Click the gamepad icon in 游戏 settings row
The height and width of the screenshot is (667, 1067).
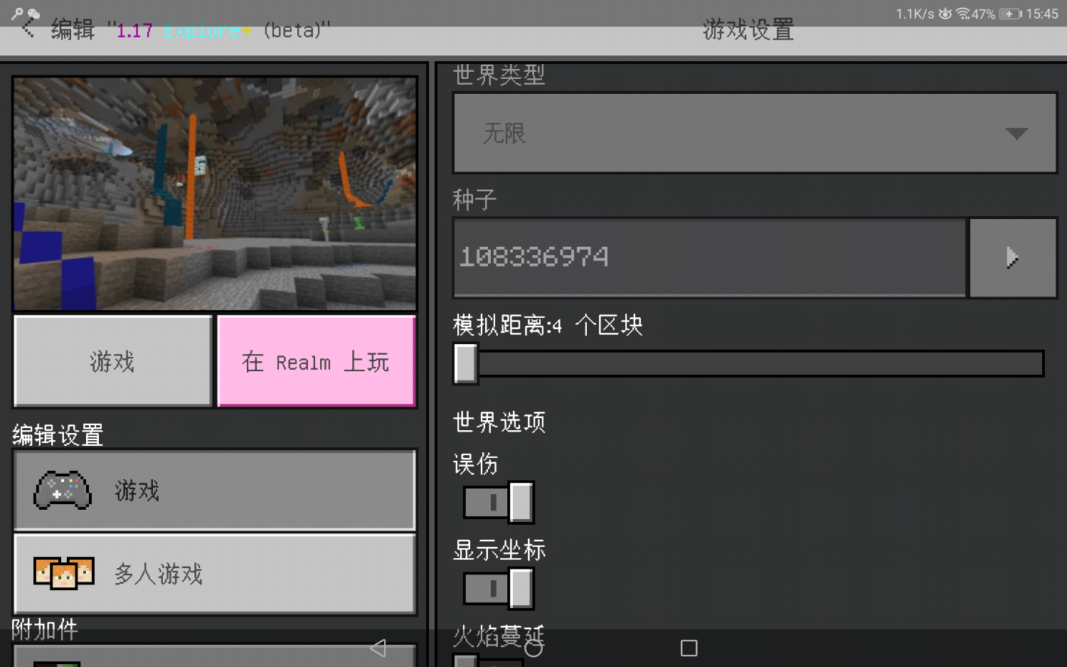63,491
